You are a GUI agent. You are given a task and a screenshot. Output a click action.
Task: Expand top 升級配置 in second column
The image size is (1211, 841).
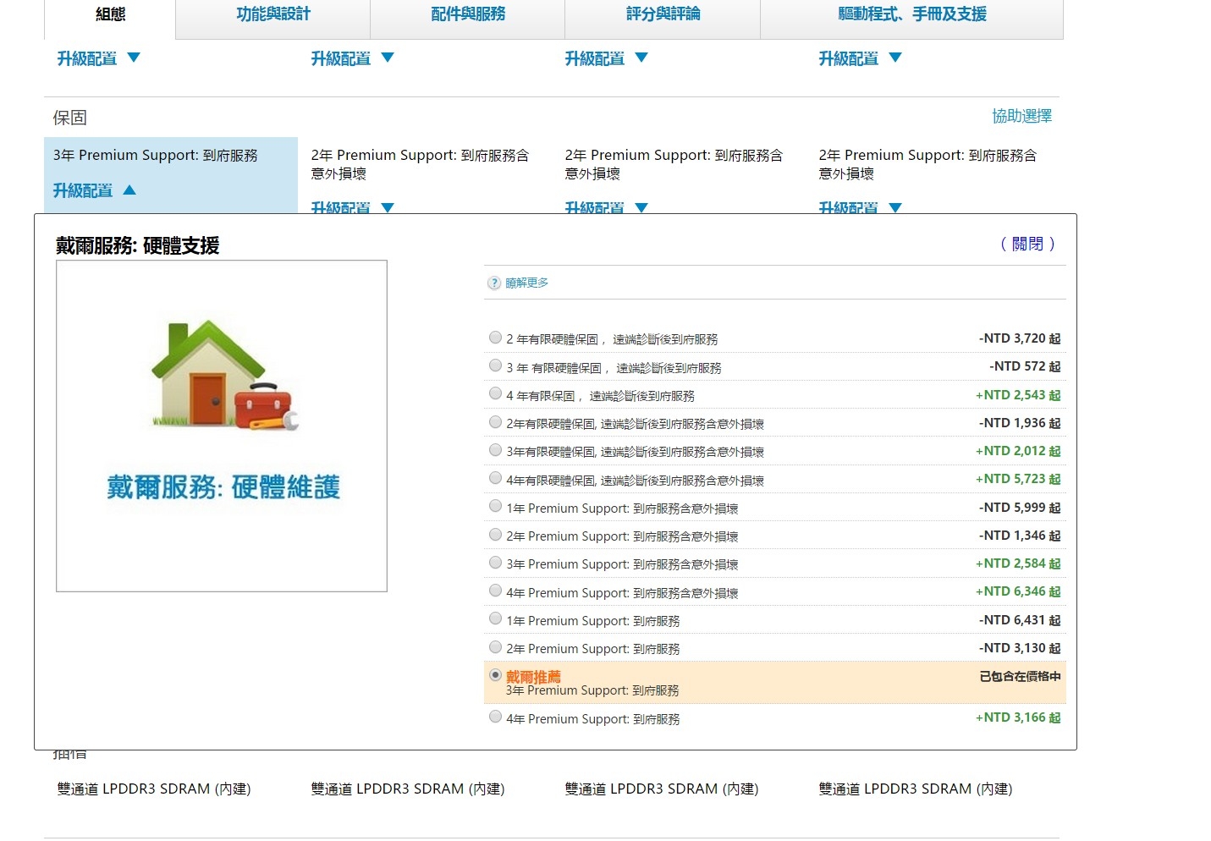(x=352, y=58)
